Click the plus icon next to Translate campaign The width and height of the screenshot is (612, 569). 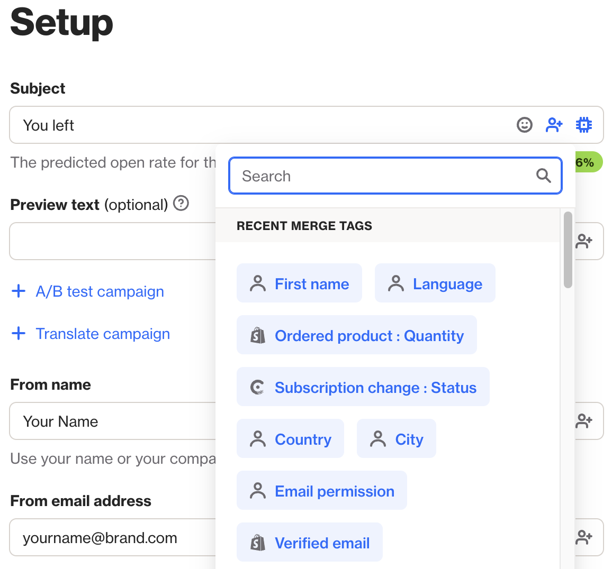(19, 333)
